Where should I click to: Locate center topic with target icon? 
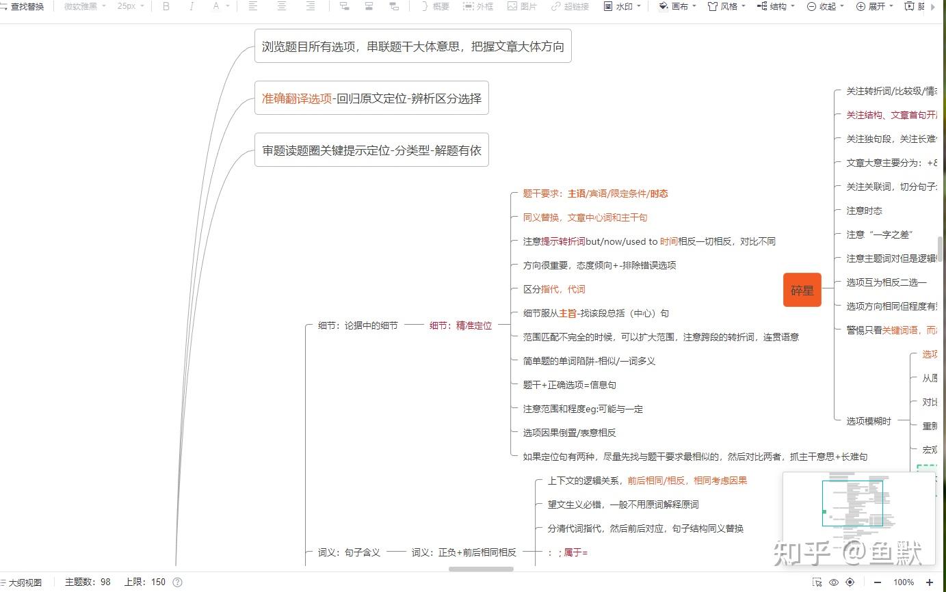point(850,582)
